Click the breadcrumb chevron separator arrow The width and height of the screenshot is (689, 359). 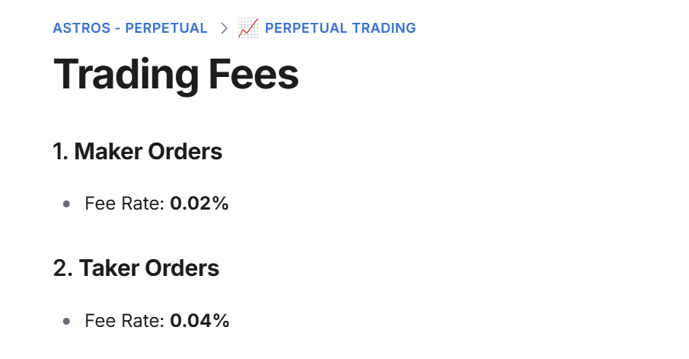point(224,28)
